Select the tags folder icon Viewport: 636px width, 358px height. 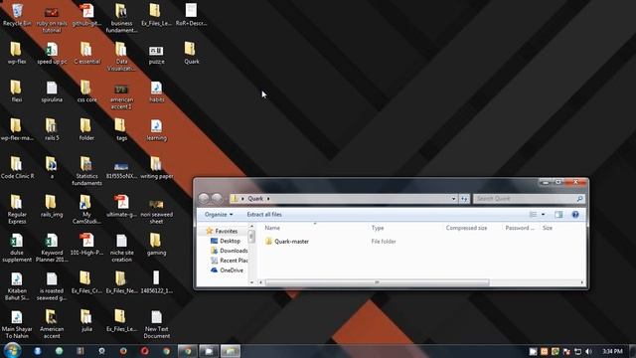pos(121,130)
